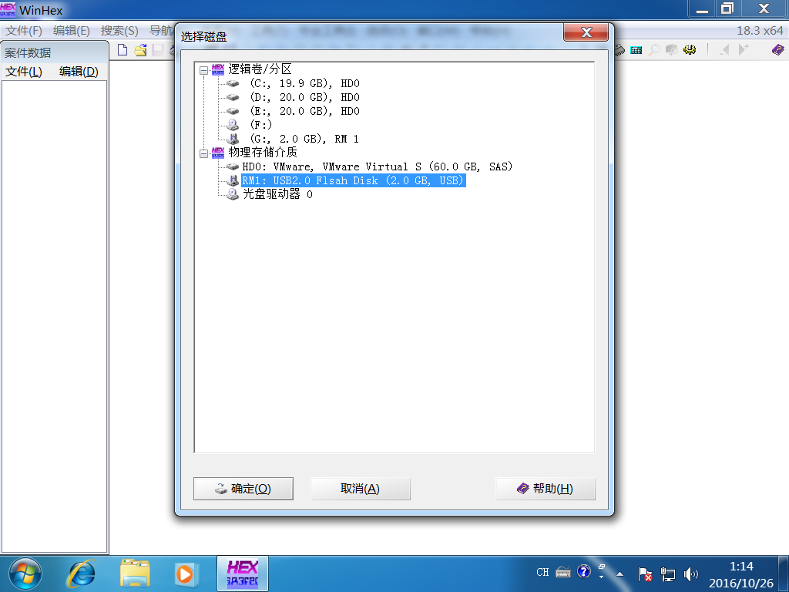Select the (G:, 2.0 GB), RM 1 volume

(304, 139)
